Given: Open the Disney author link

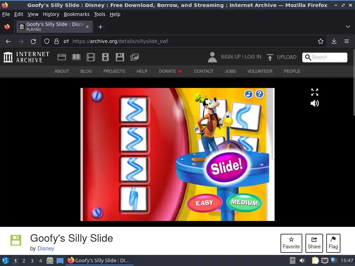Looking at the screenshot, I should point(46,248).
